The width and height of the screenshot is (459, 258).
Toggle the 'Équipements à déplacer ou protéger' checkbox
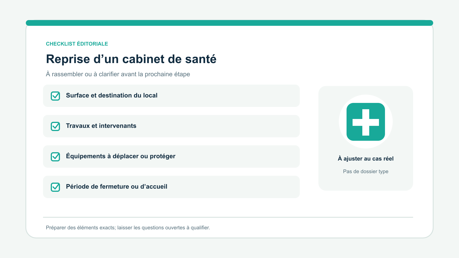click(55, 157)
